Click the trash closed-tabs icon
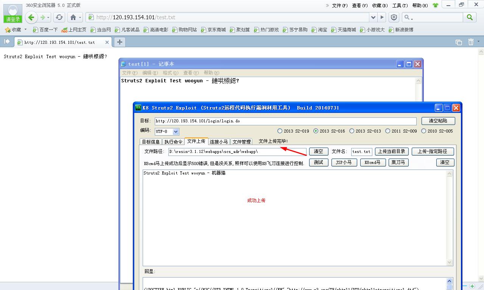This screenshot has width=484, height=290. coord(471,42)
